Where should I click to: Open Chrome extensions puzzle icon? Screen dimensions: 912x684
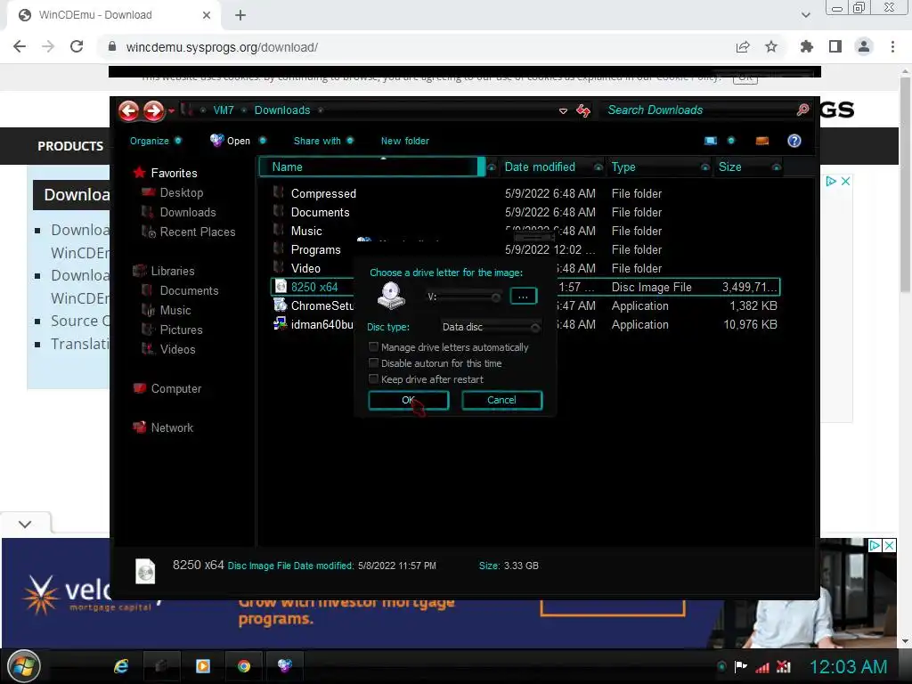(x=807, y=46)
